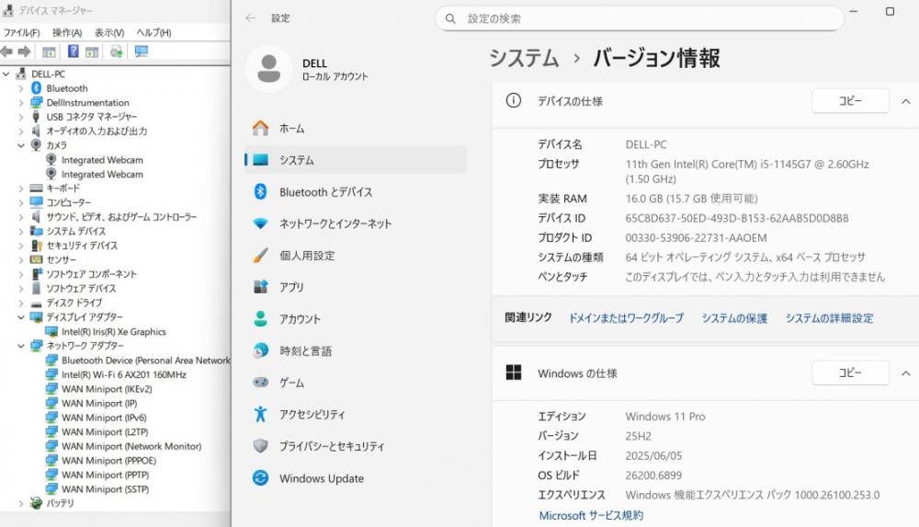Screen dimensions: 919x527
Task: Collapse the デバイスの仕様 section chevron
Action: coord(906,101)
